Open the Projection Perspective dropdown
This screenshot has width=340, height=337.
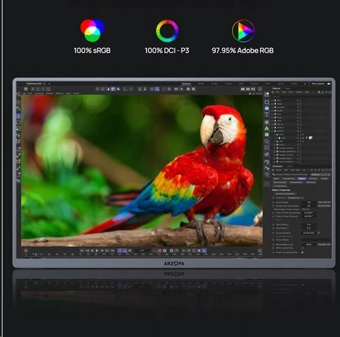pyautogui.click(x=295, y=198)
